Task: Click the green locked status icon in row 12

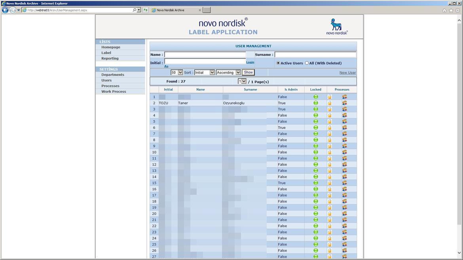Action: point(316,164)
